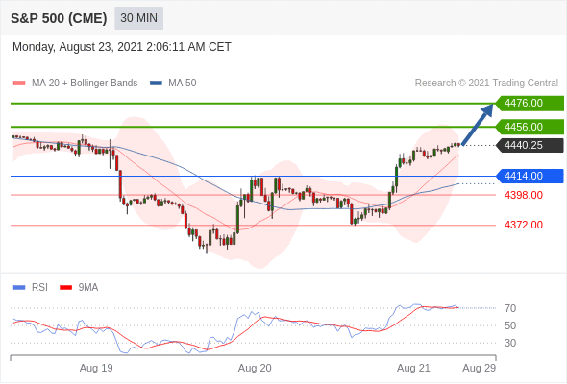The width and height of the screenshot is (567, 384).
Task: Select the 4476.00 green resistance label
Action: point(530,104)
